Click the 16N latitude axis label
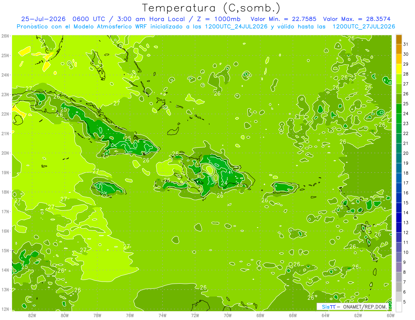Screen dimensions: 415x320 pos(5,231)
